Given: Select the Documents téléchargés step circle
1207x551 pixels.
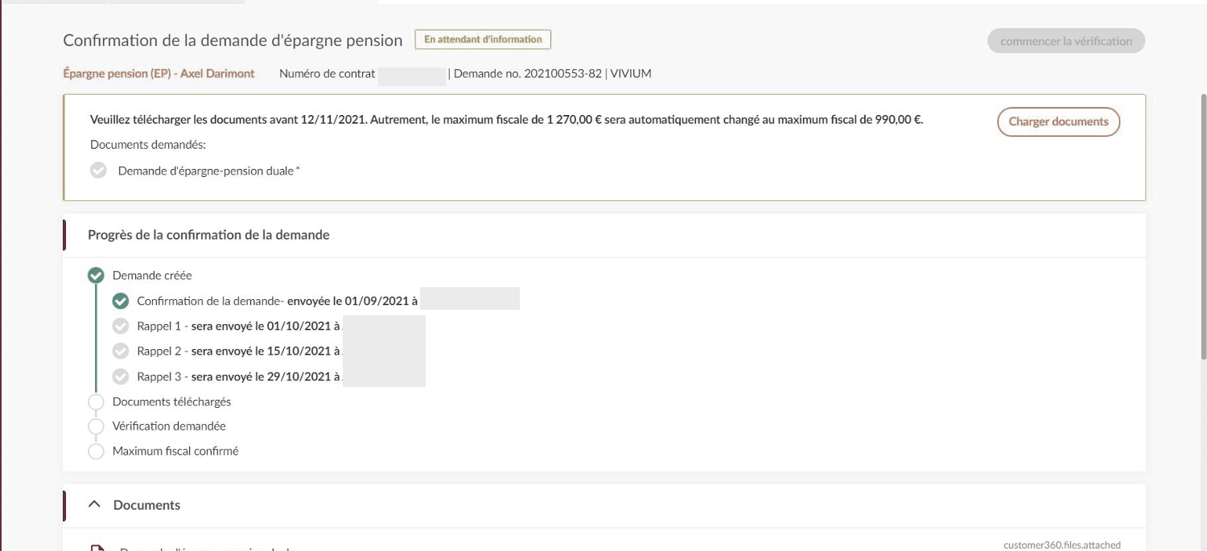Looking at the screenshot, I should pos(96,401).
